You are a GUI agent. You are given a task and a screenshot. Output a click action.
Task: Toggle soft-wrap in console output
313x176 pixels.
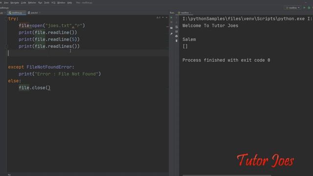(x=177, y=27)
